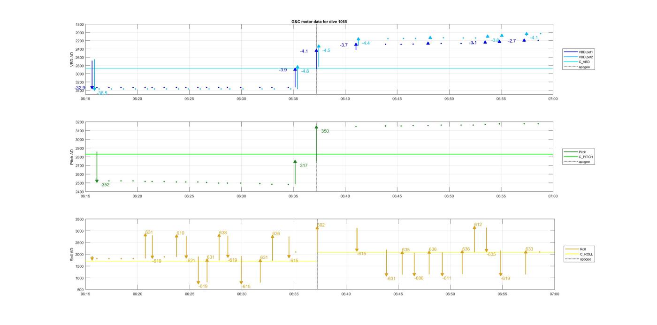Click the '3400' tick on VBD axis

[80, 90]
